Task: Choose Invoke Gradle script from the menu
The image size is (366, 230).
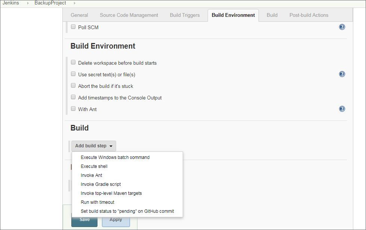Action: (100, 184)
